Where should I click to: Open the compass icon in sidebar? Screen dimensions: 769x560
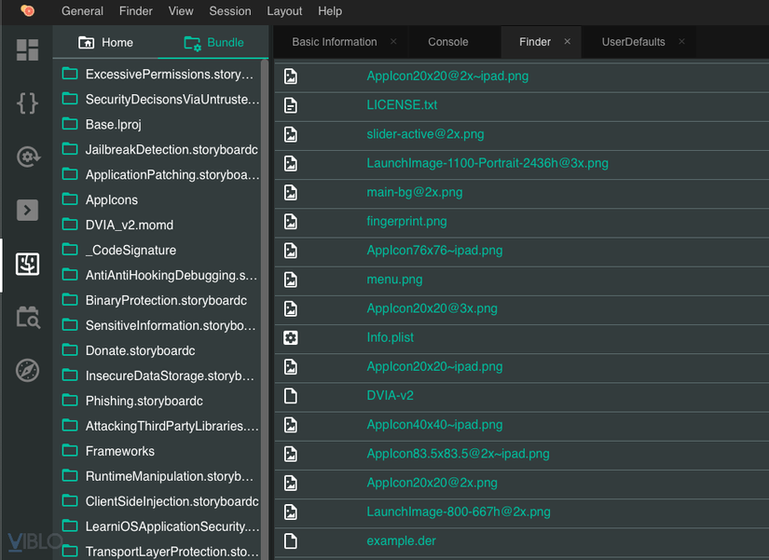27,370
